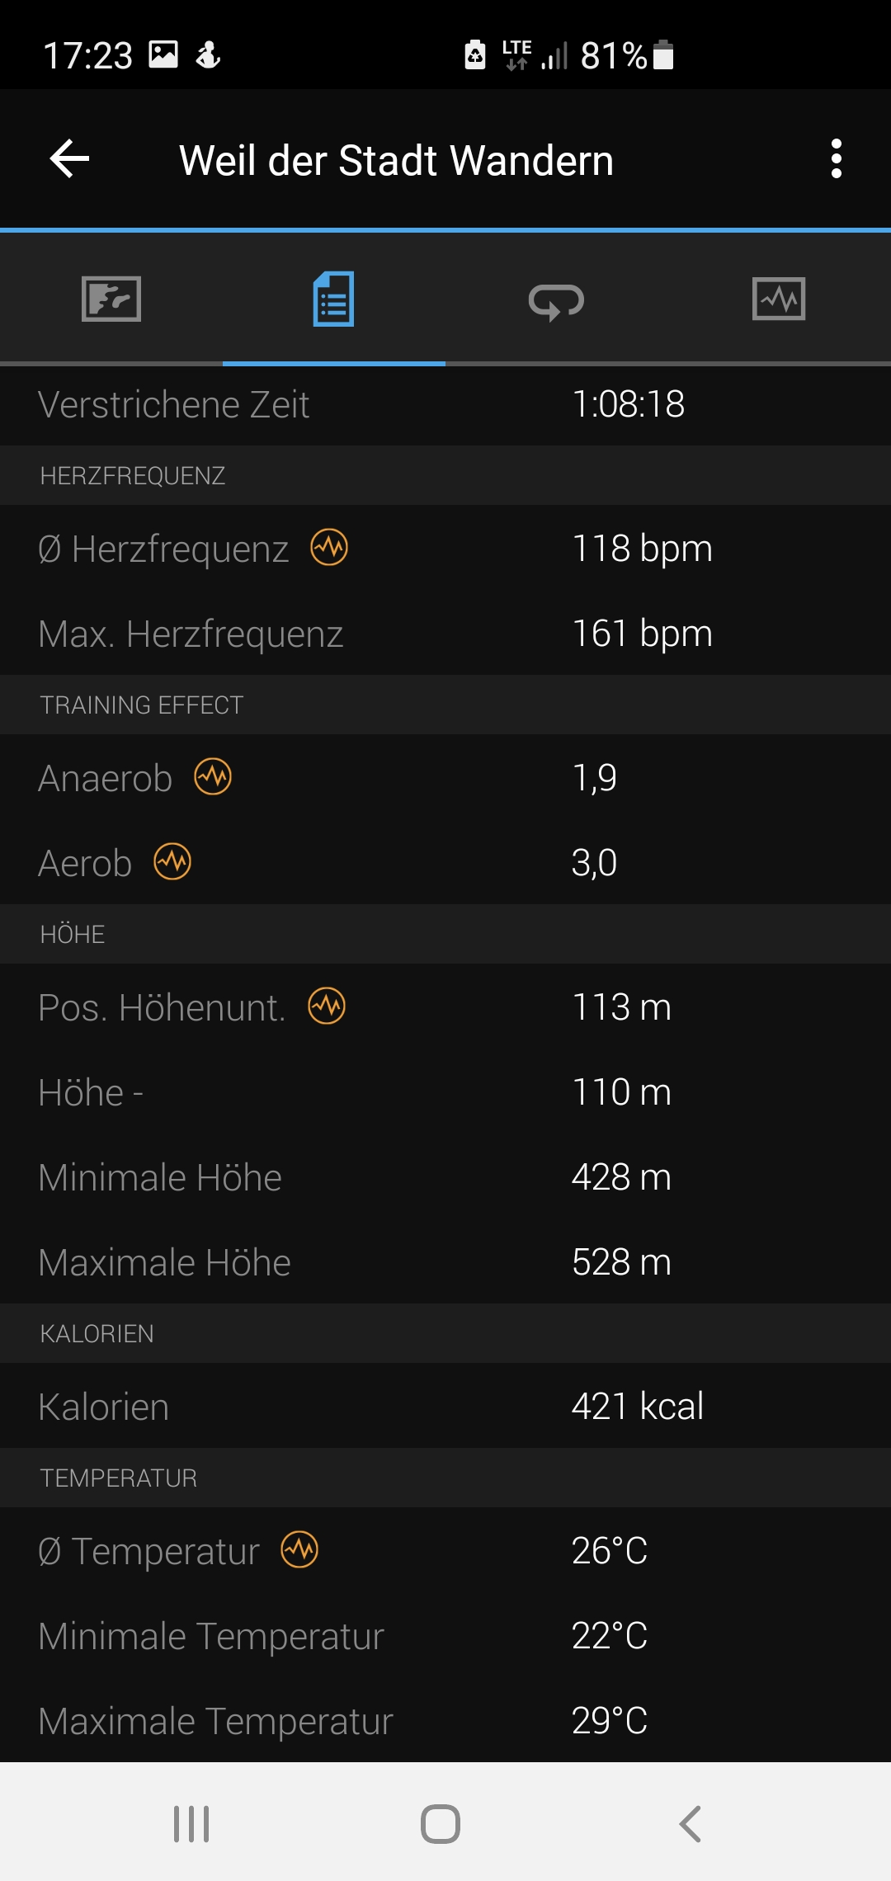Tap info icon beside Ø Temperatur

tap(299, 1550)
